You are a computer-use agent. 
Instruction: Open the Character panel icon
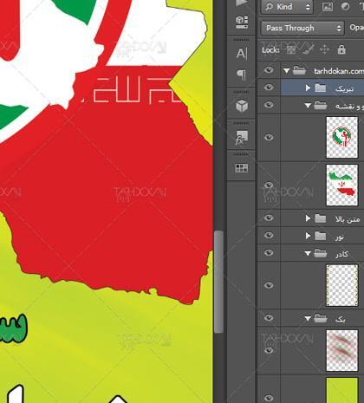pos(242,53)
